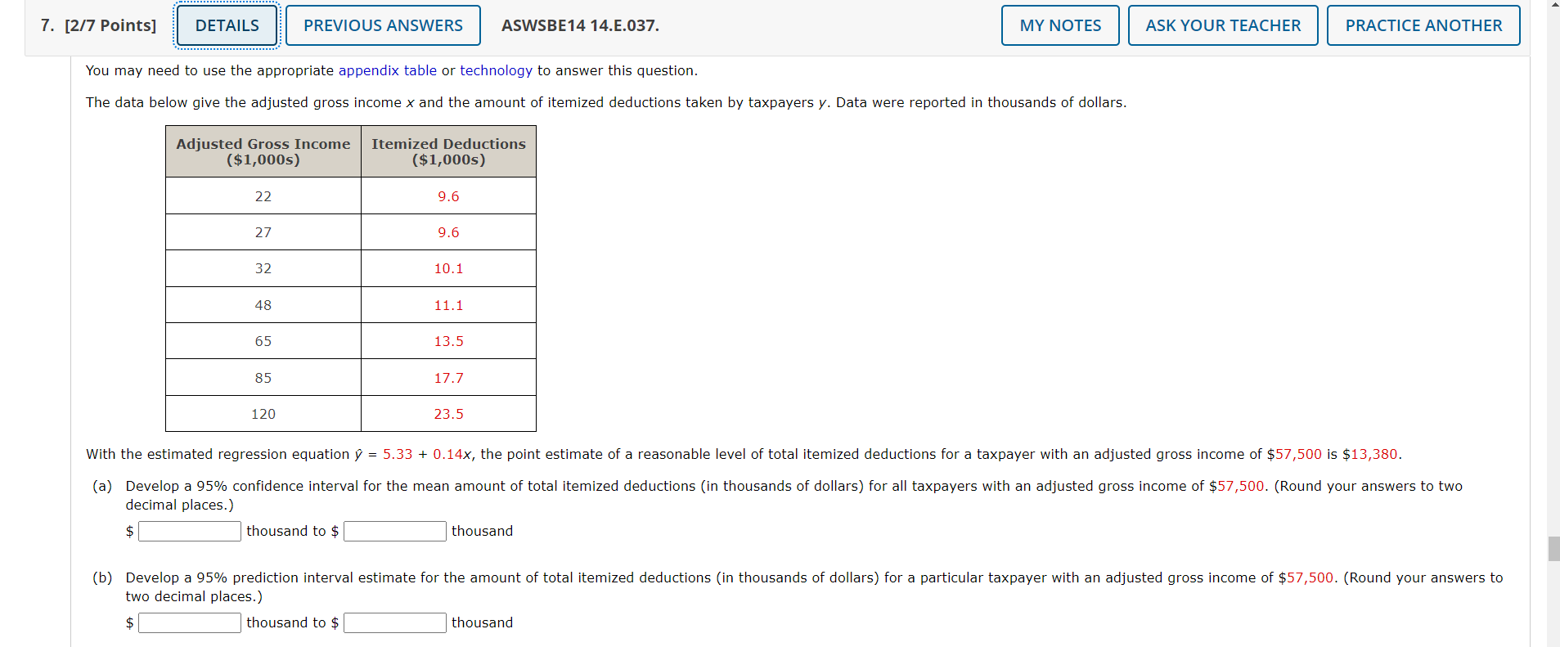This screenshot has width=1560, height=647.
Task: Click the scrollbar up arrow
Action: tap(1553, 7)
